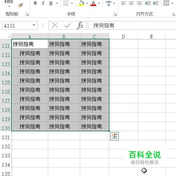The height and width of the screenshot is (176, 176).
Task: Click cell C130 with 搜狗指南
Action: point(95,126)
